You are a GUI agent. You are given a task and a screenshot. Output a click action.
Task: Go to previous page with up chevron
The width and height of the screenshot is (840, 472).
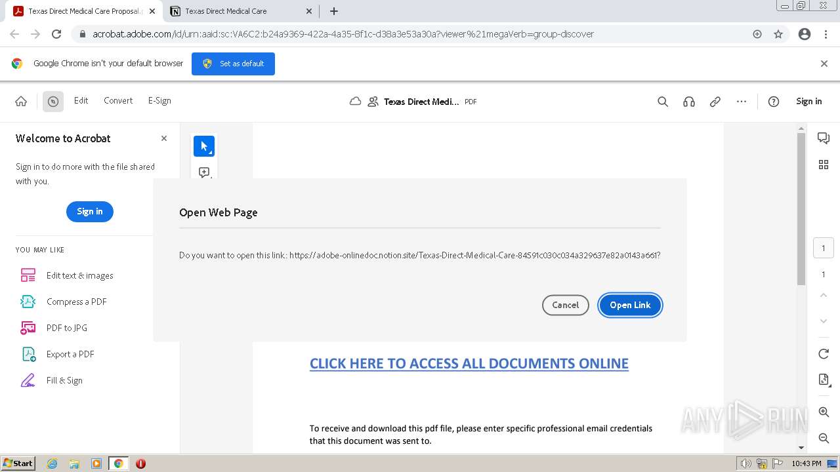pos(824,296)
